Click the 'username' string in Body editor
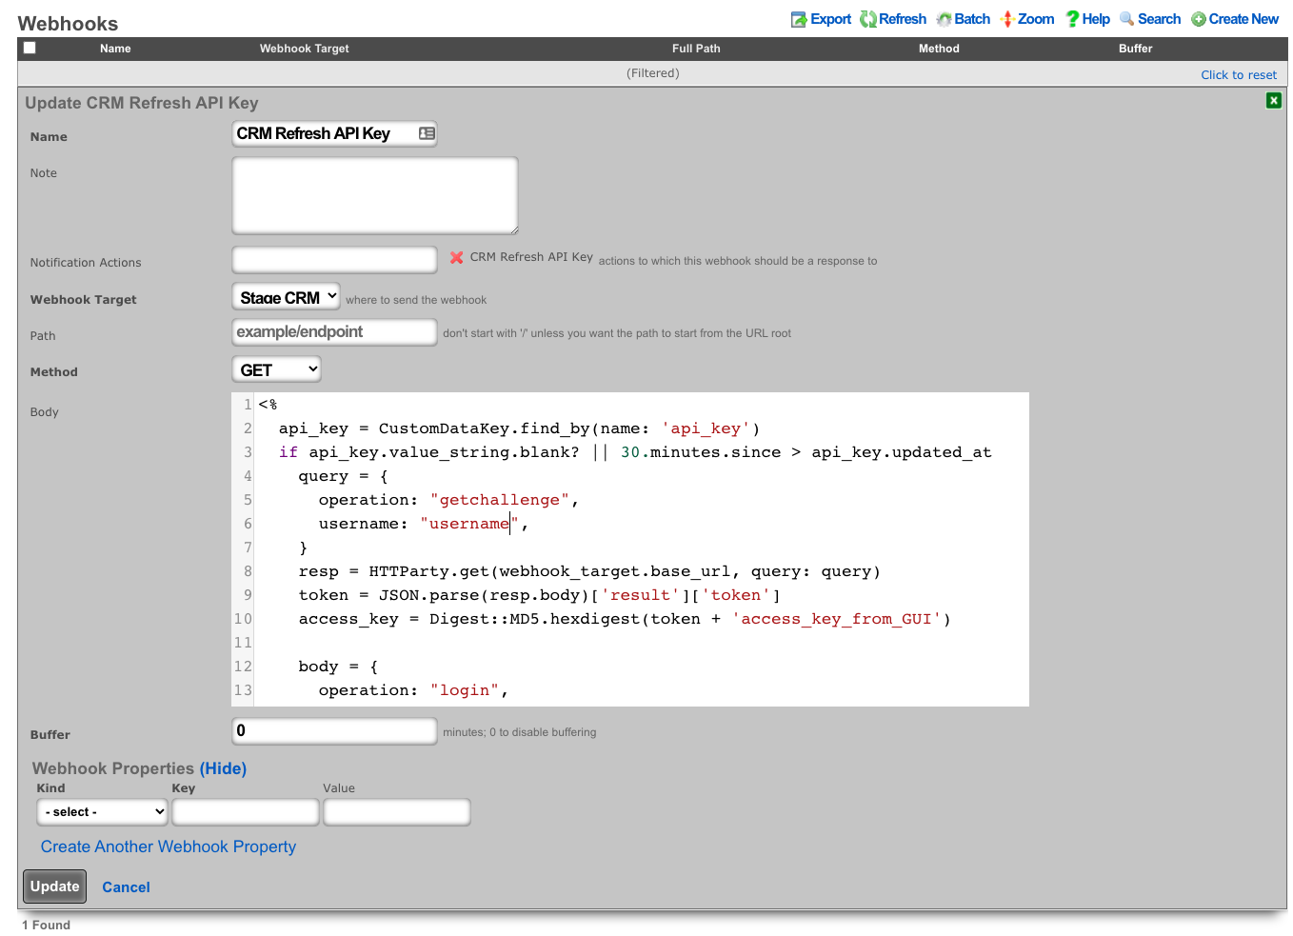The height and width of the screenshot is (936, 1293). tap(468, 524)
